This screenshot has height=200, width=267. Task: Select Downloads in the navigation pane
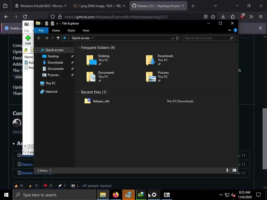[x=55, y=63]
